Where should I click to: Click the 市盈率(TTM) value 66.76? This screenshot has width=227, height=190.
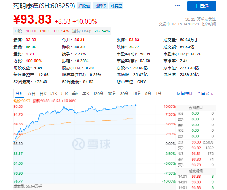click(196, 54)
